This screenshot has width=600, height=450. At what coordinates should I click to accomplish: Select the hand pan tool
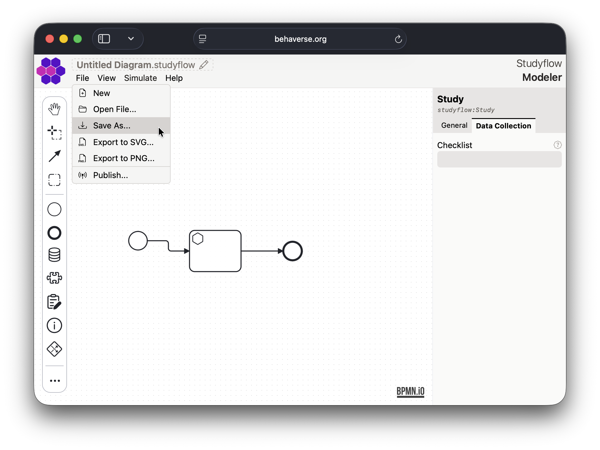(x=55, y=109)
